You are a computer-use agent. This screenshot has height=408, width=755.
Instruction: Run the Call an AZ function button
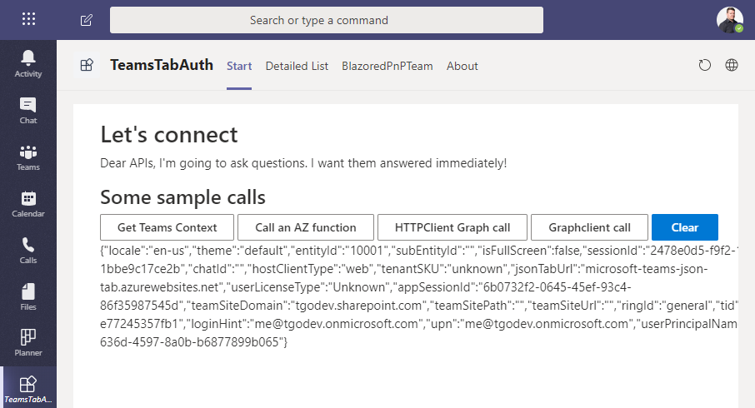click(306, 227)
